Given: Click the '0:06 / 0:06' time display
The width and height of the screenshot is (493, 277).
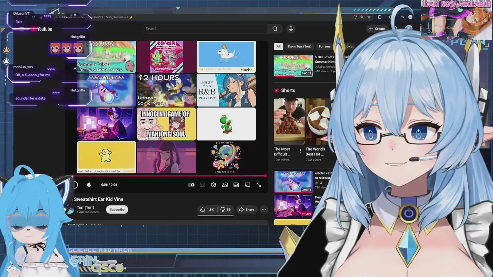Looking at the screenshot, I should pos(109,185).
